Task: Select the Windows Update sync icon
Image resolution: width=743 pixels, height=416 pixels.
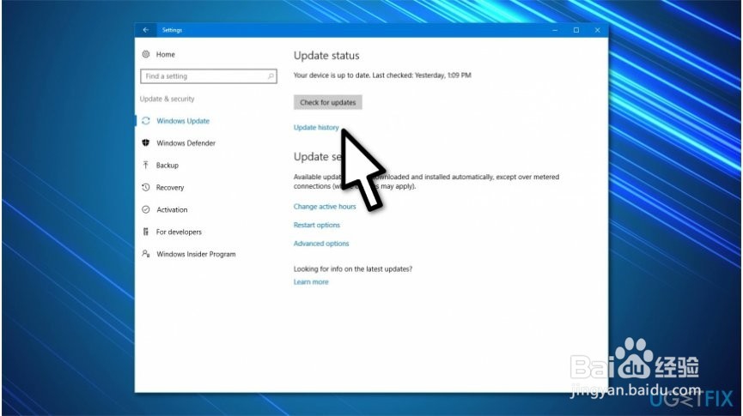Action: (x=146, y=121)
